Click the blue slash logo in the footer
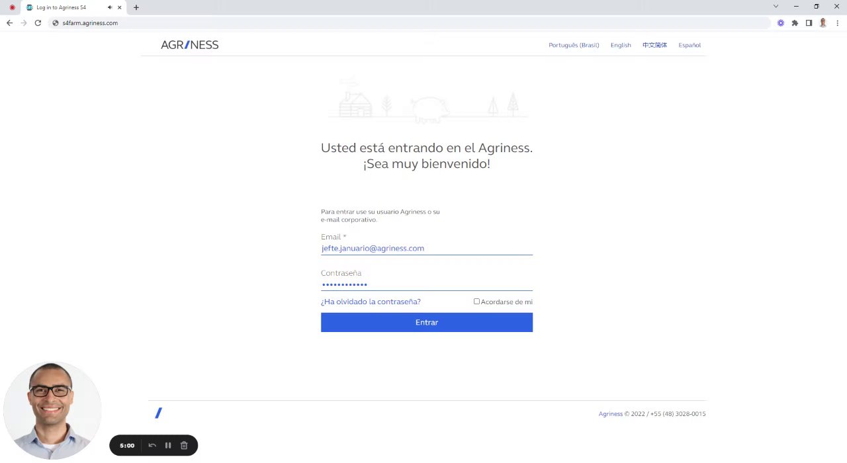This screenshot has width=847, height=463. (x=158, y=413)
